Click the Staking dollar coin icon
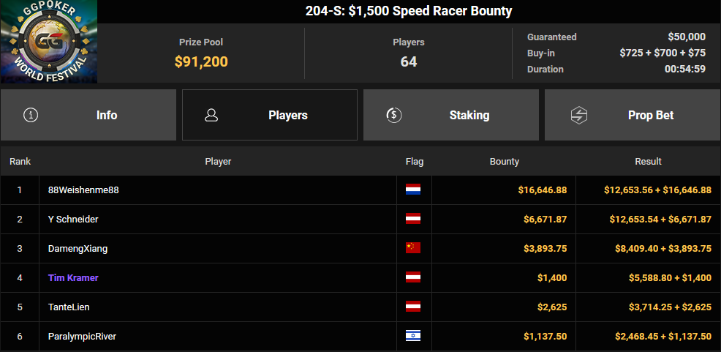 (394, 115)
